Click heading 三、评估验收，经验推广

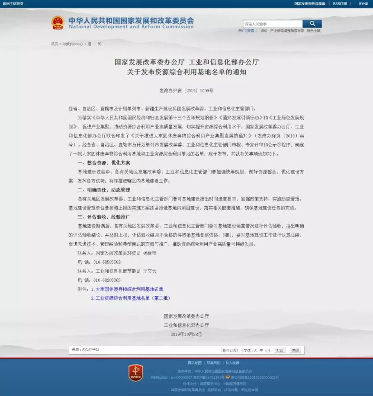point(104,217)
